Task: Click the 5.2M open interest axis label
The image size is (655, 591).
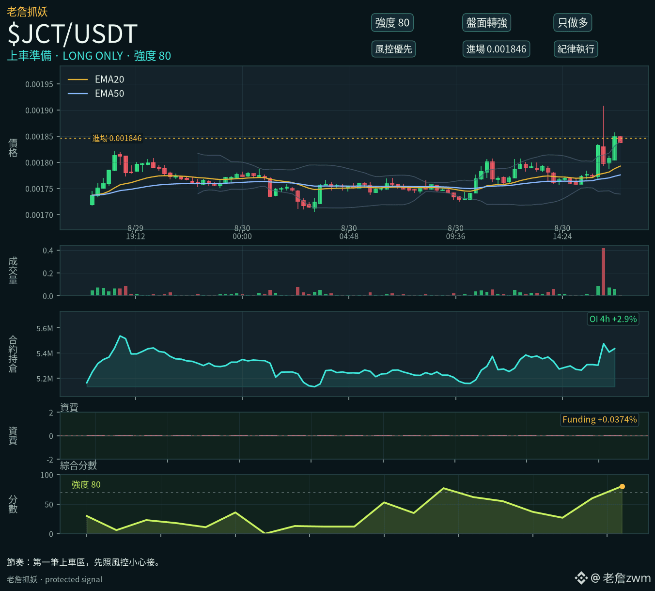Action: pyautogui.click(x=45, y=379)
